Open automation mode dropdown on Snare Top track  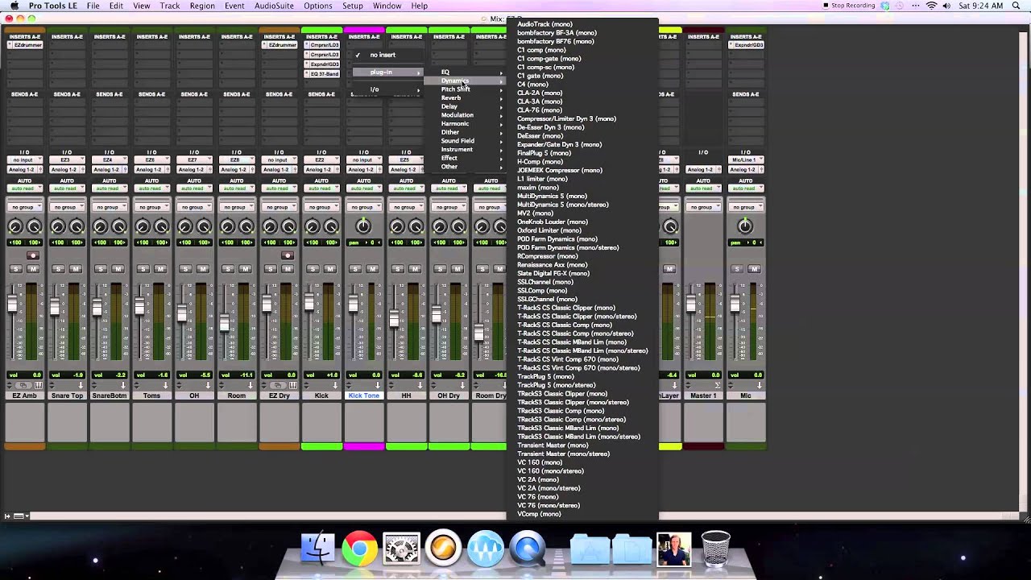click(67, 188)
